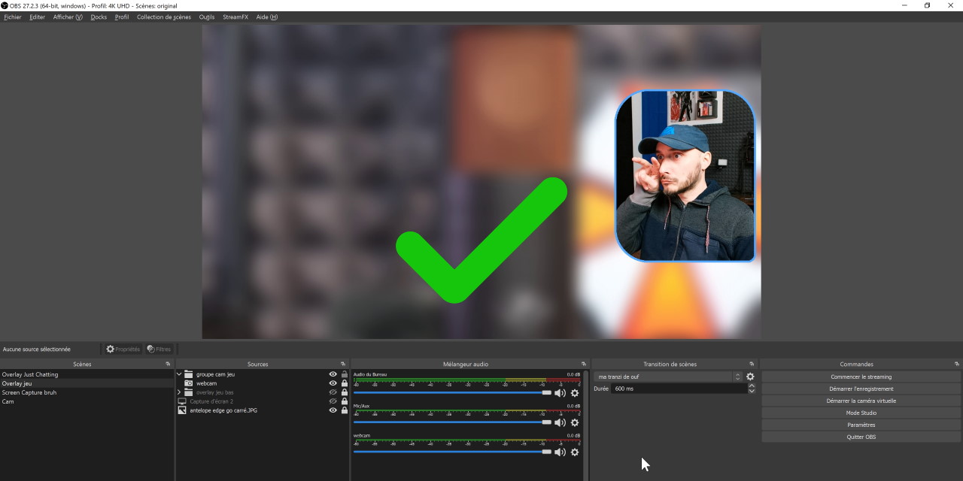Open scene transition settings gear
Image resolution: width=963 pixels, height=481 pixels.
750,377
